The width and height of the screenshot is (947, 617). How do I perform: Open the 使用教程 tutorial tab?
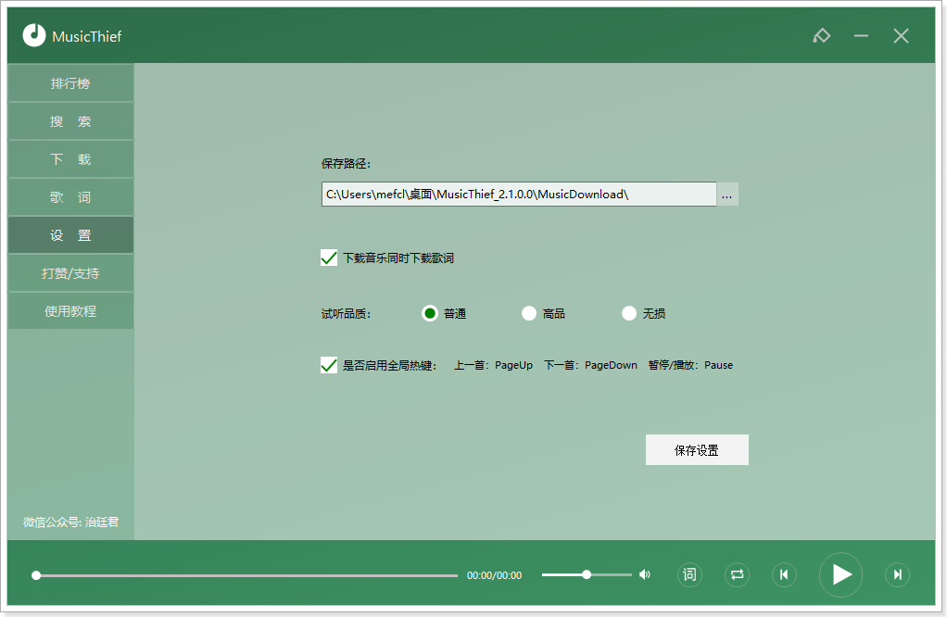coord(70,311)
